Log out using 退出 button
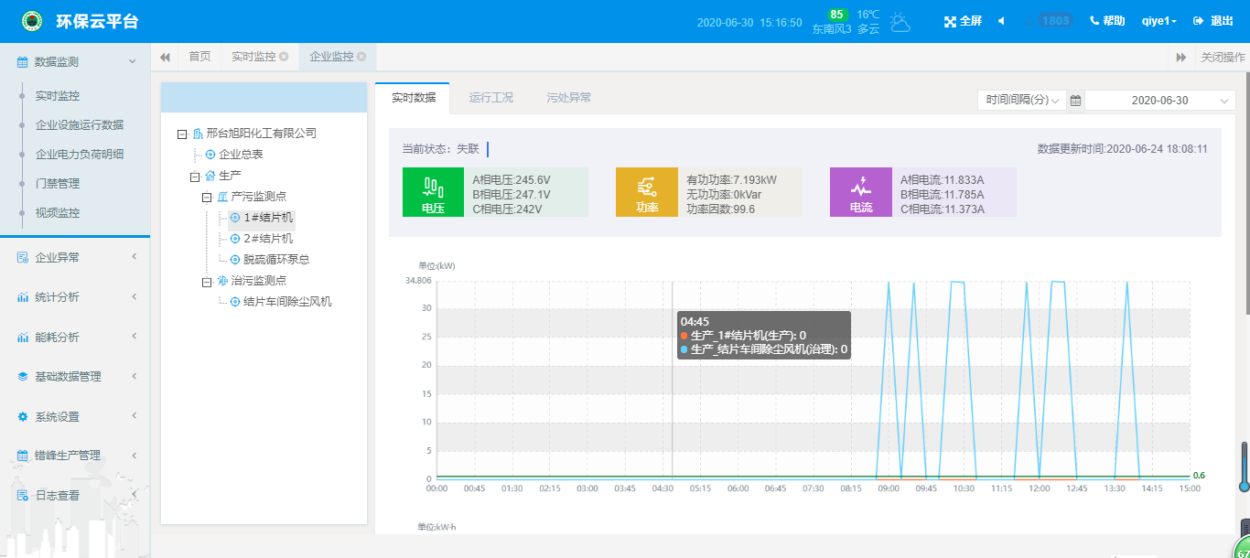 pyautogui.click(x=1213, y=21)
